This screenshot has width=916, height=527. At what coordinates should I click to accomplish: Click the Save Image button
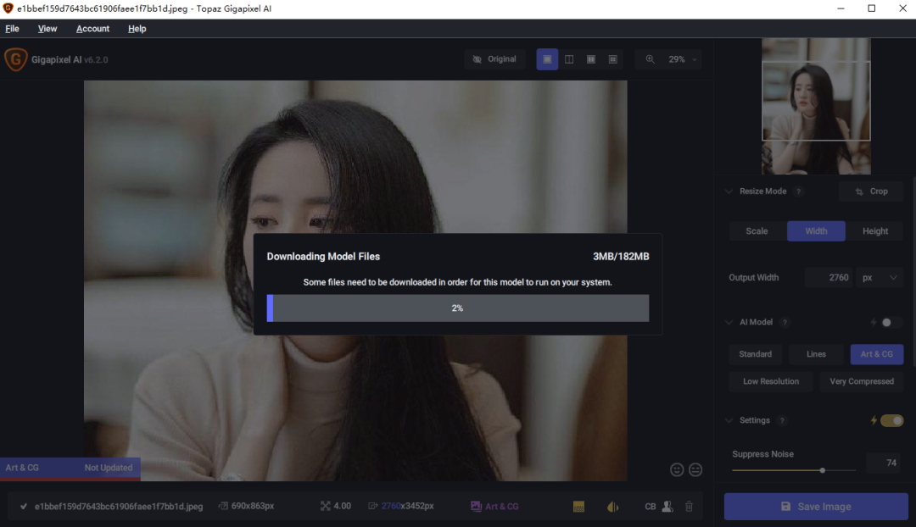[x=815, y=506]
